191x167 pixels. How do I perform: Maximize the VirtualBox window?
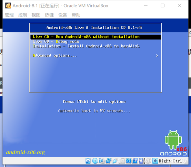(x=162, y=5)
